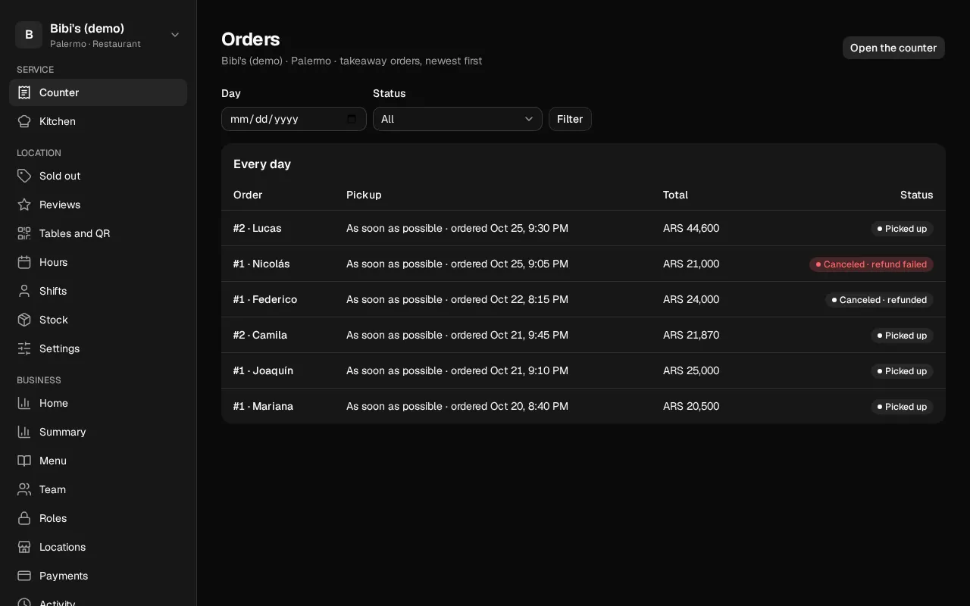Click the Home bar chart icon
Image resolution: width=970 pixels, height=606 pixels.
point(24,403)
